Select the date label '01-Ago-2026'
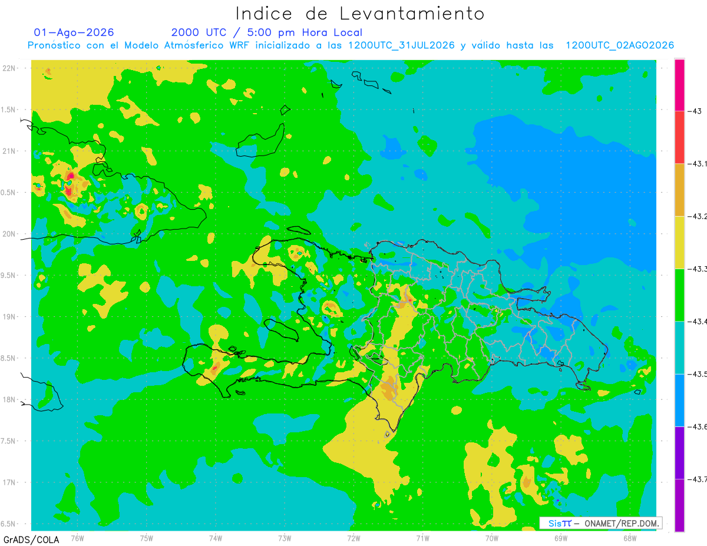Screen dimensions: 707x546 [74, 32]
